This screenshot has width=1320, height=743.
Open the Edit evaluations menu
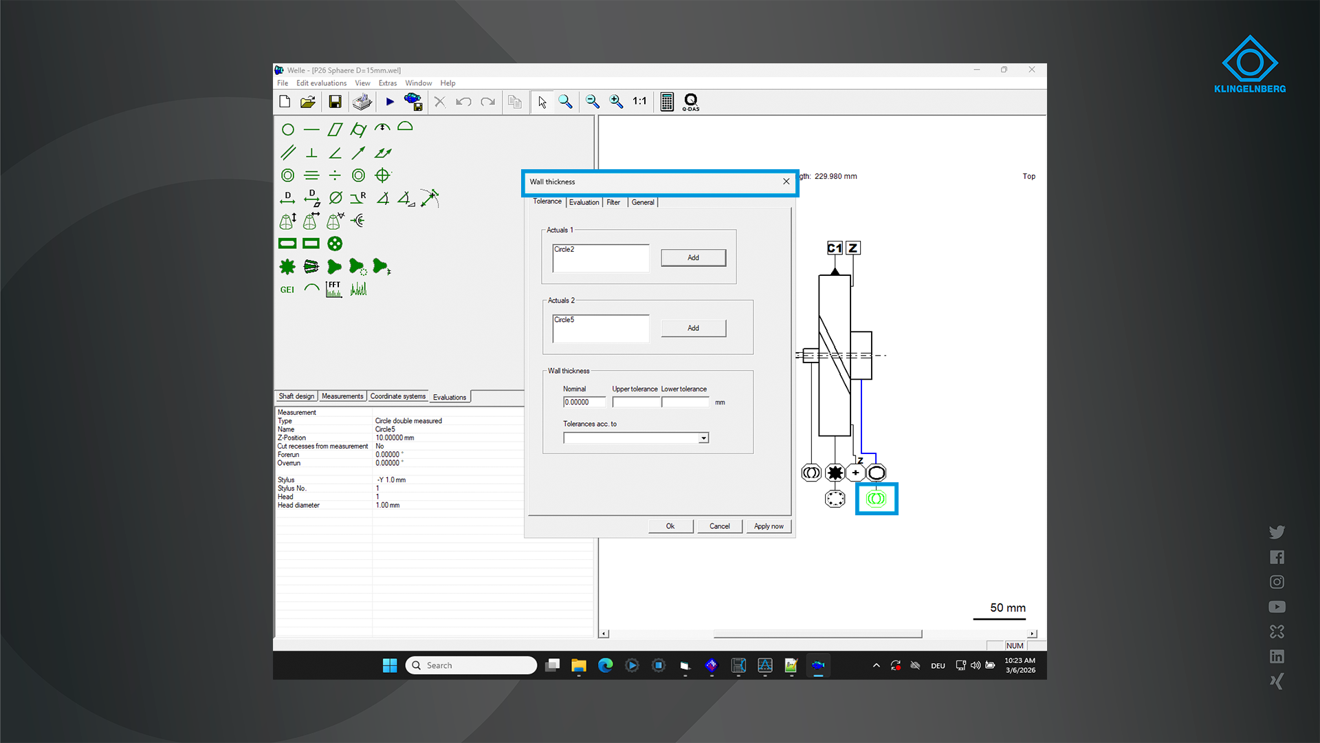click(x=321, y=83)
